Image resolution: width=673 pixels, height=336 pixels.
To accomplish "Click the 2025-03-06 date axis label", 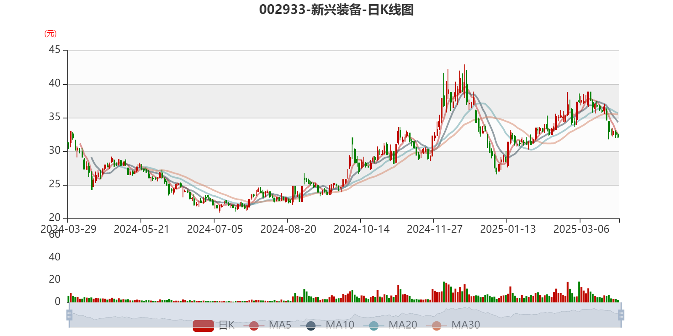I will click(x=581, y=229).
